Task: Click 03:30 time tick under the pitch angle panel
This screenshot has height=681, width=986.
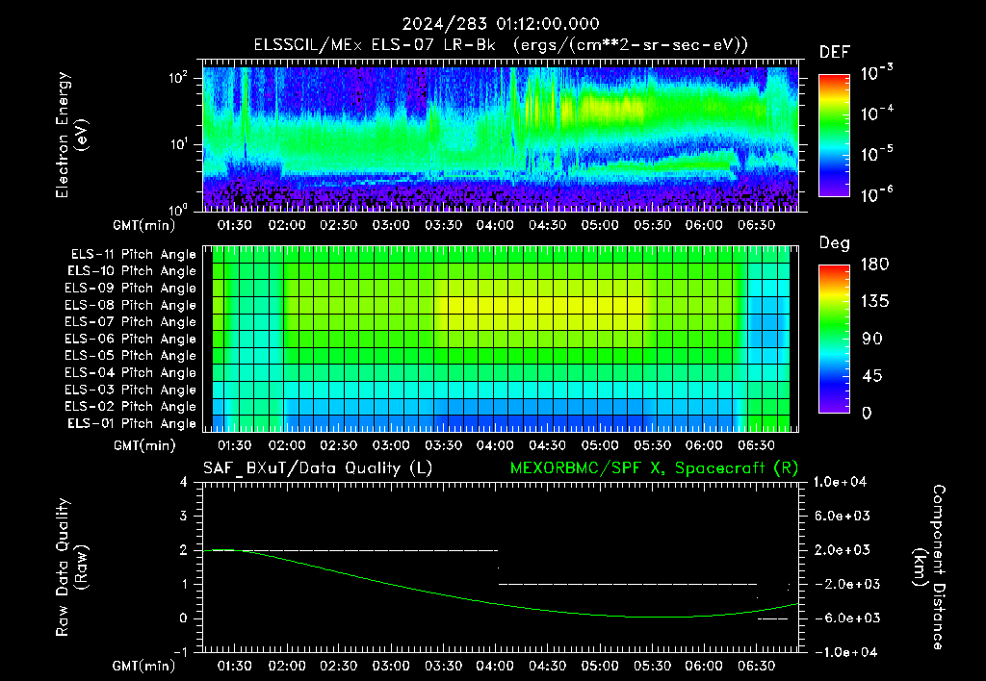Action: pos(443,445)
